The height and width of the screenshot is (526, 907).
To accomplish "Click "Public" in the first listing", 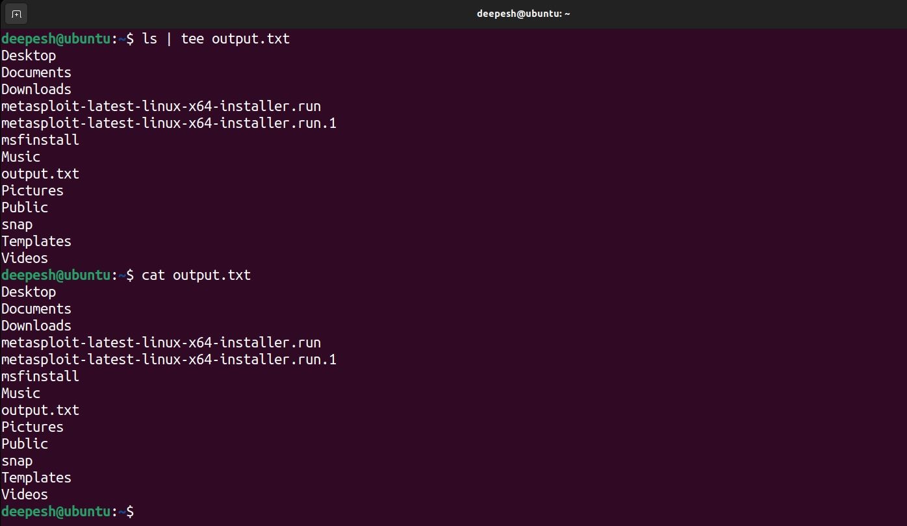I will coord(25,208).
